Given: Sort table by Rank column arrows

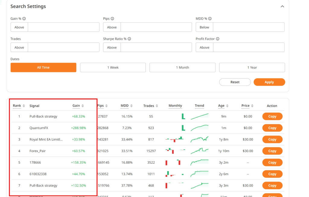Looking at the screenshot, I should pos(24,106).
